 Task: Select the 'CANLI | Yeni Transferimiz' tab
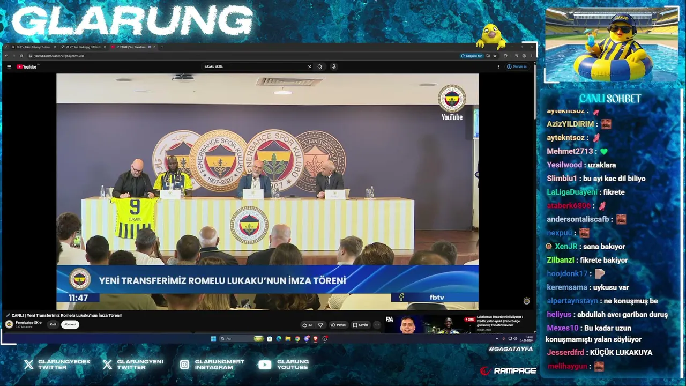click(x=133, y=47)
